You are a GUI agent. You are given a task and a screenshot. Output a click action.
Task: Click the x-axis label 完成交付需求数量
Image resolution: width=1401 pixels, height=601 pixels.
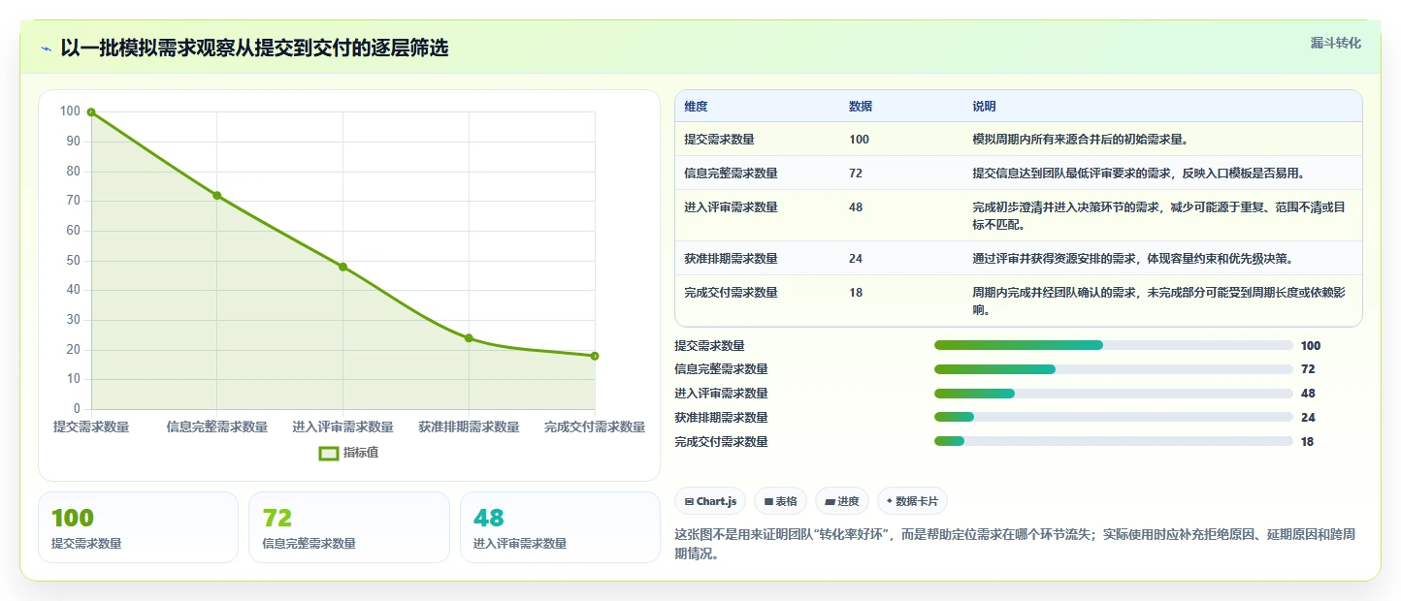pyautogui.click(x=595, y=427)
